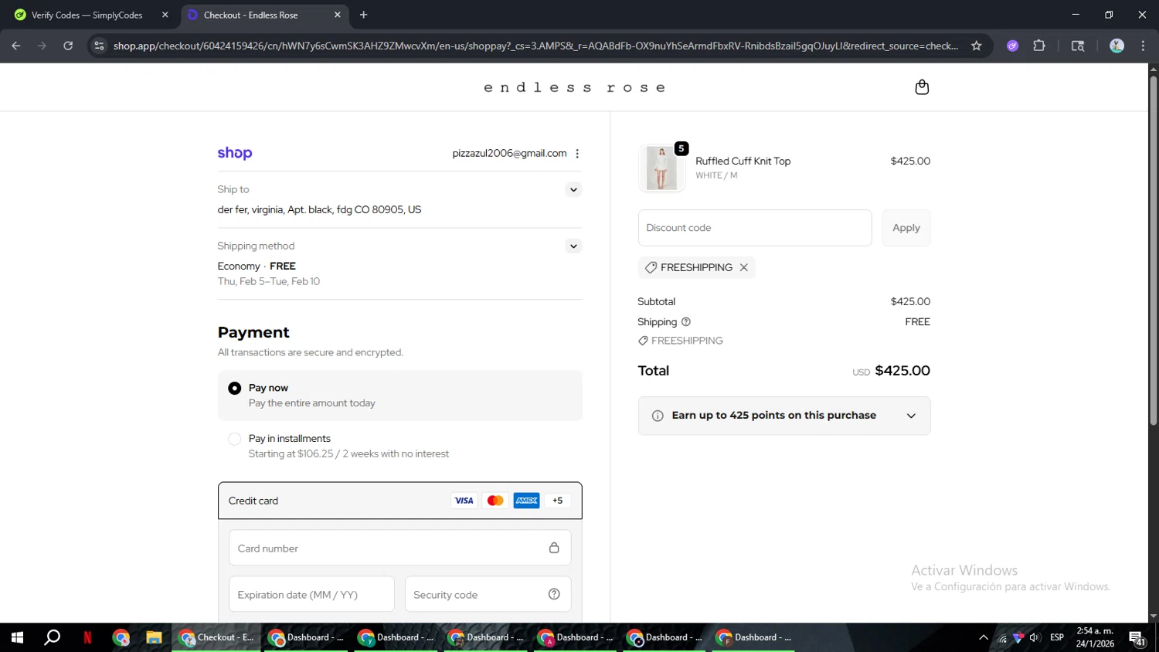Open the browser extensions menu
The height and width of the screenshot is (652, 1159).
[x=1039, y=46]
